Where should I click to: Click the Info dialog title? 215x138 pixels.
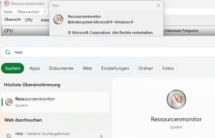[x=55, y=6]
